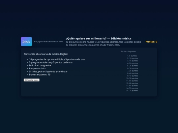Select the Puntos: 0 score counter

pos(151,42)
